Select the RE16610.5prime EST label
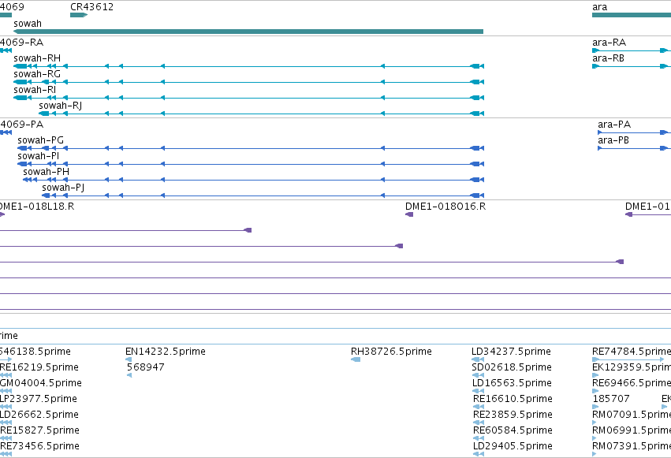Image resolution: width=671 pixels, height=458 pixels. coord(513,399)
